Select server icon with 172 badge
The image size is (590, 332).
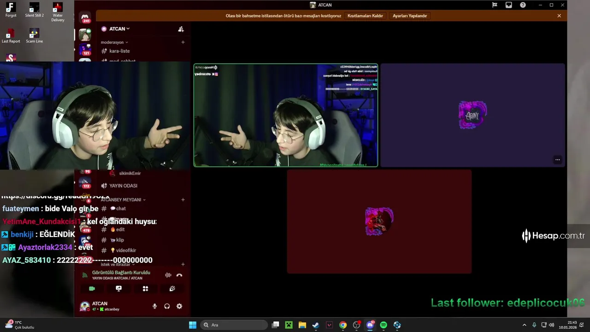pyautogui.click(x=85, y=182)
